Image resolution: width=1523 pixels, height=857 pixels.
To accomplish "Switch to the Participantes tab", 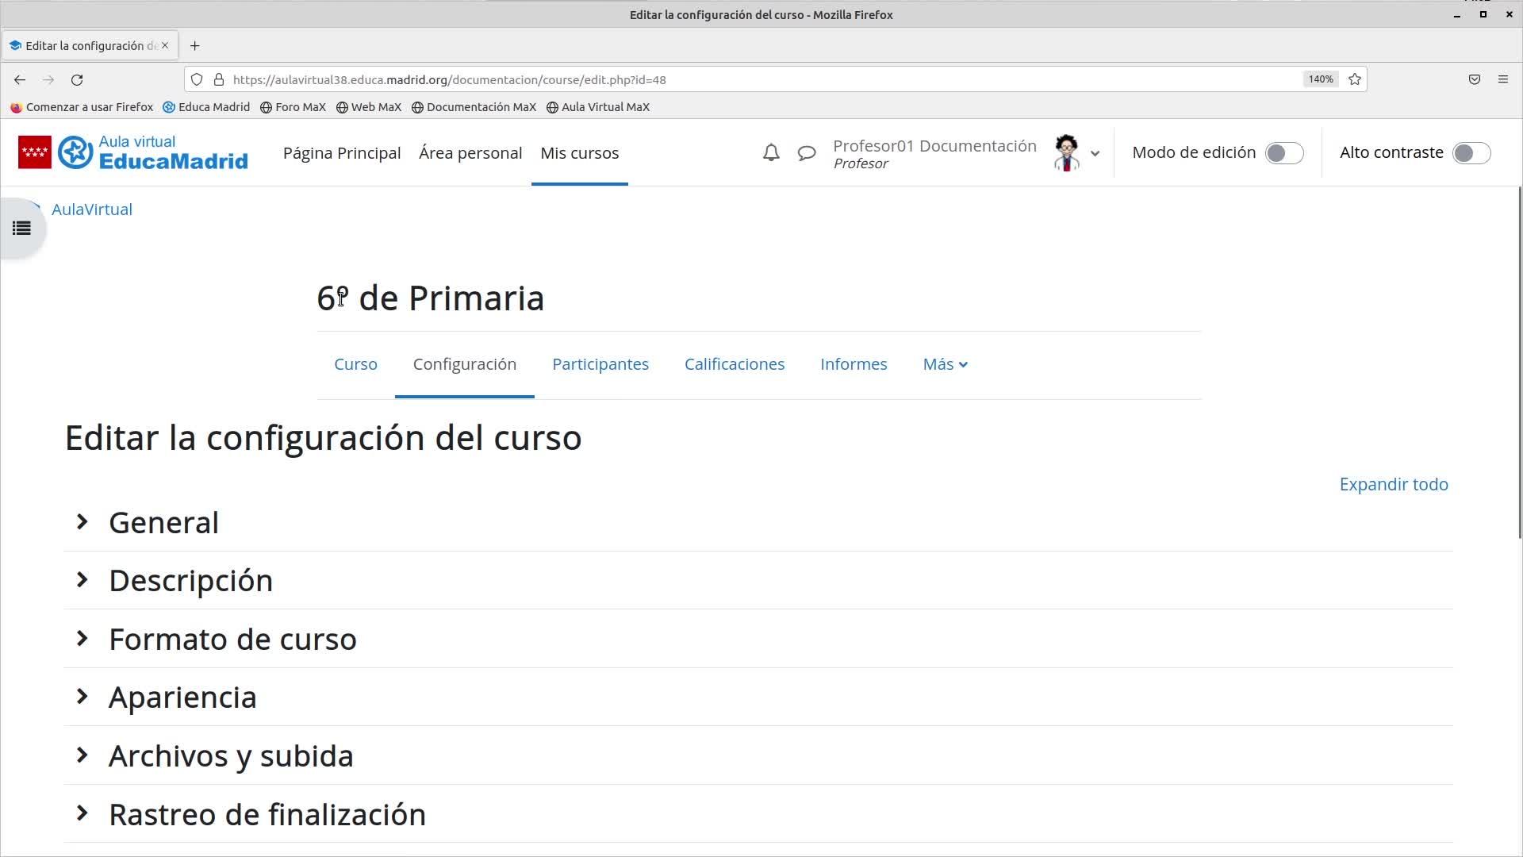I will pos(600,364).
